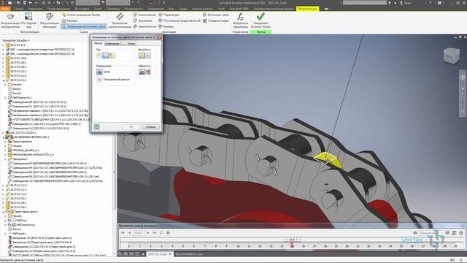Click the Cancel button in light dialog
This screenshot has width=467, height=263.
click(151, 126)
